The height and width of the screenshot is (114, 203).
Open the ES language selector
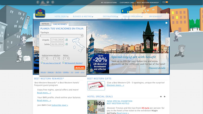[165, 2]
